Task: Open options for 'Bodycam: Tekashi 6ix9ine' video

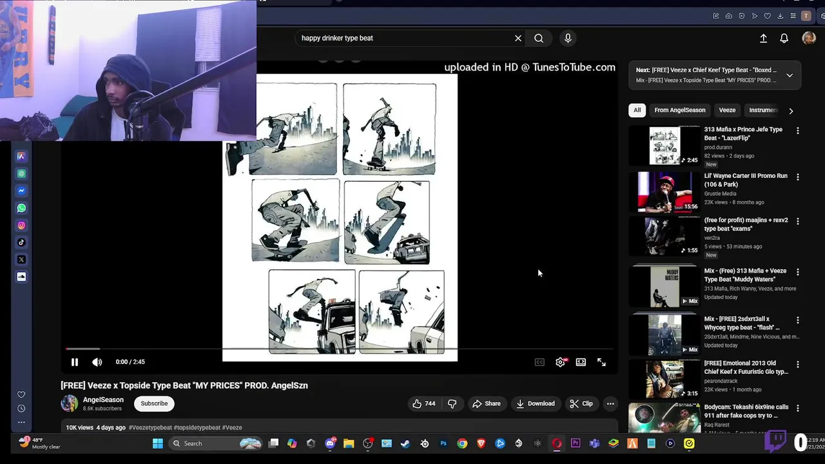Action: 798,409
